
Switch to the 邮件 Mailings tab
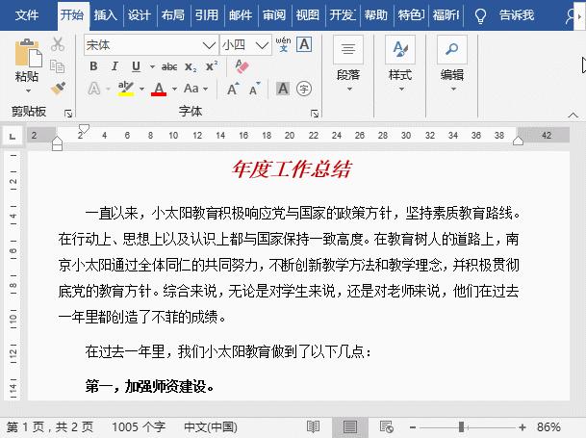click(241, 15)
